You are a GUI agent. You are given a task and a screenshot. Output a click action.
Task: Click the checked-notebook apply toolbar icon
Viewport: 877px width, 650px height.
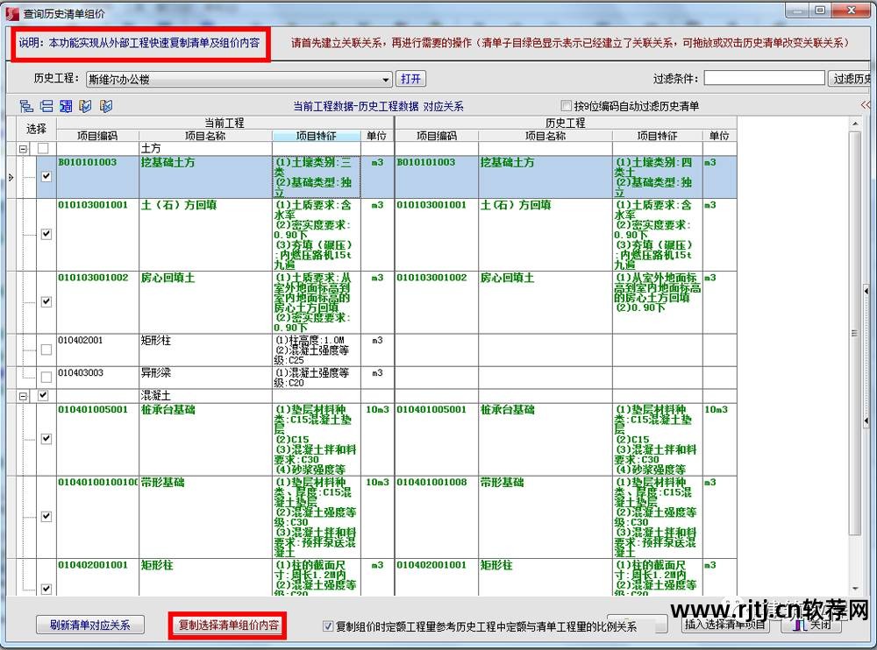pyautogui.click(x=84, y=105)
